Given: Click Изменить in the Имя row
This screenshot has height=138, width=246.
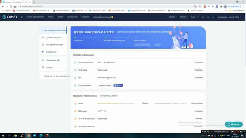Looking at the screenshot, I should point(198,77).
